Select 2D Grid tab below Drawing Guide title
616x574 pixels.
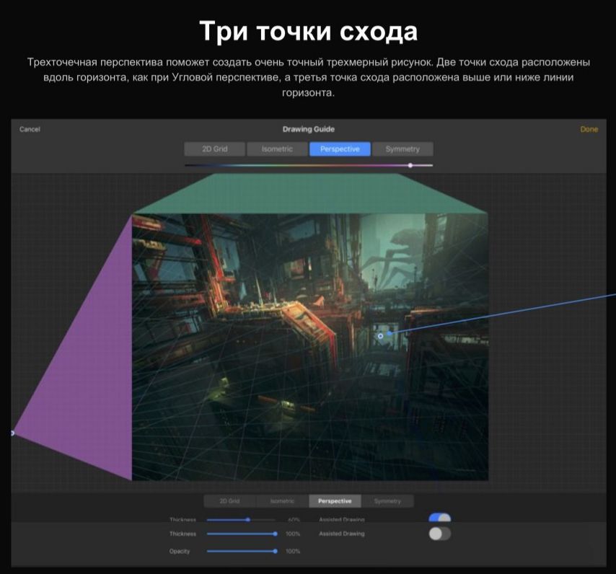coord(214,149)
